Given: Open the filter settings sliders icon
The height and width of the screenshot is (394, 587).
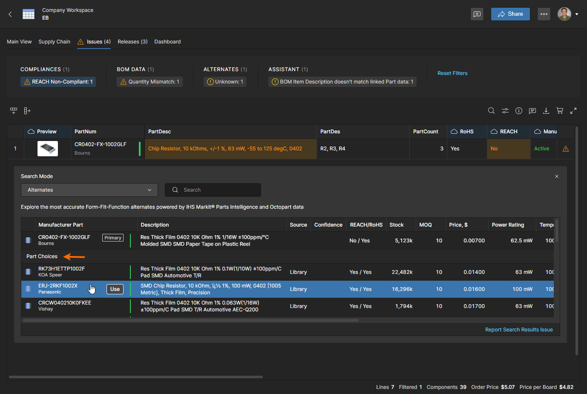Looking at the screenshot, I should [x=505, y=111].
